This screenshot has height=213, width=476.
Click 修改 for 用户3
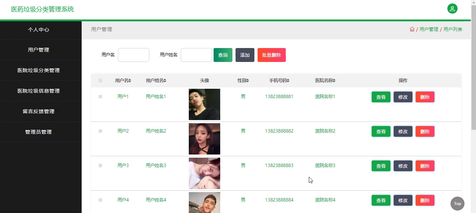click(403, 166)
